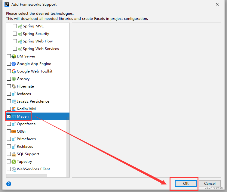
Task: Enable the Spring MVC checkbox
Action: (15, 26)
